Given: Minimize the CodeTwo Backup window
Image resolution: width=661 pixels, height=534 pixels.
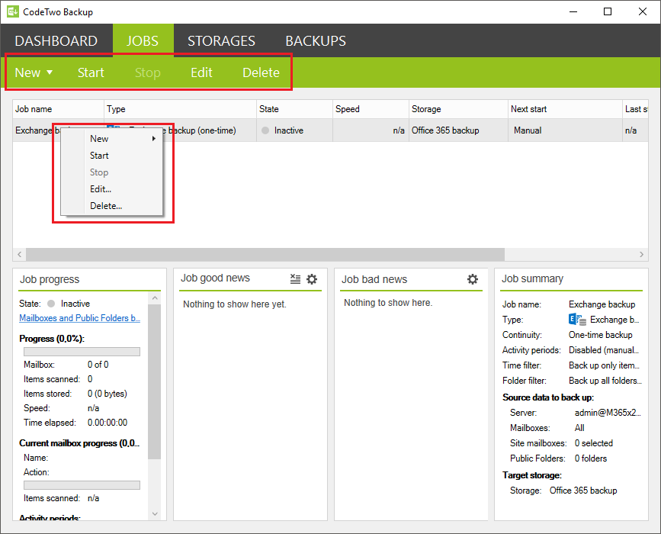Looking at the screenshot, I should tap(573, 11).
